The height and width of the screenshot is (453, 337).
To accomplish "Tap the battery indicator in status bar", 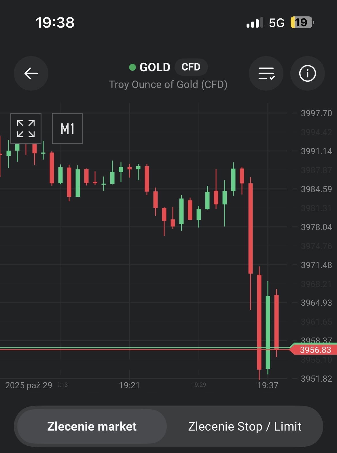I will [x=302, y=22].
